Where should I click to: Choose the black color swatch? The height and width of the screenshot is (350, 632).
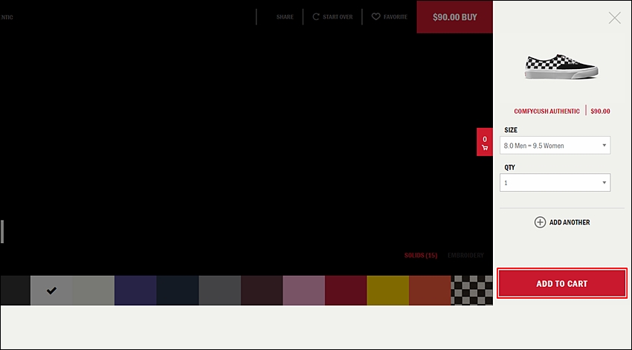(16, 291)
